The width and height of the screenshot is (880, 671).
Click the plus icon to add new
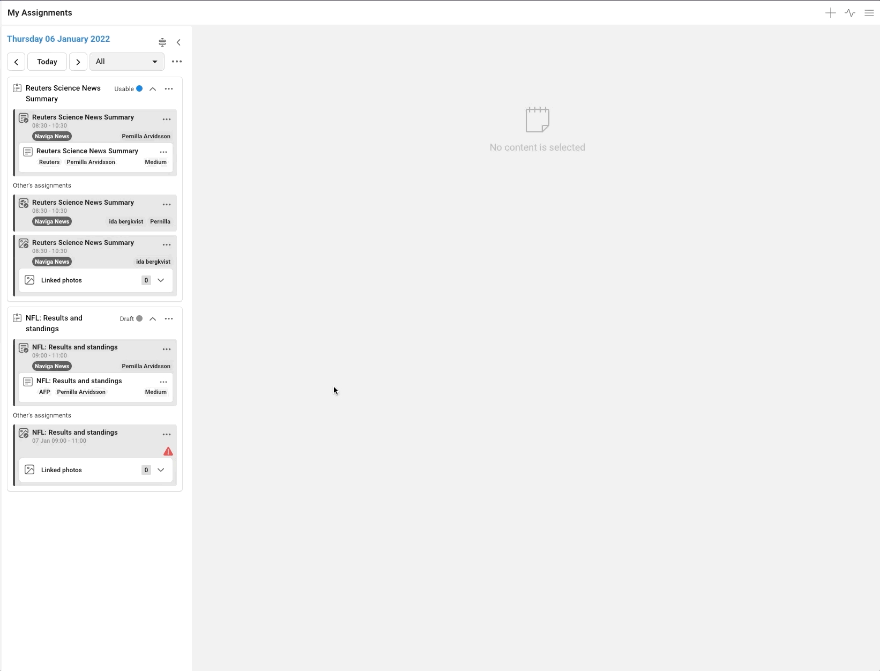pyautogui.click(x=830, y=13)
